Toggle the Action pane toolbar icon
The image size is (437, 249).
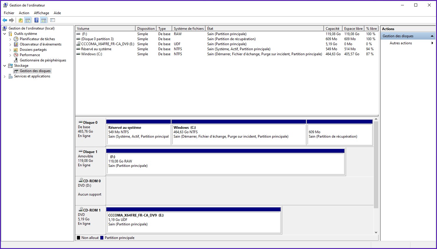point(44,20)
